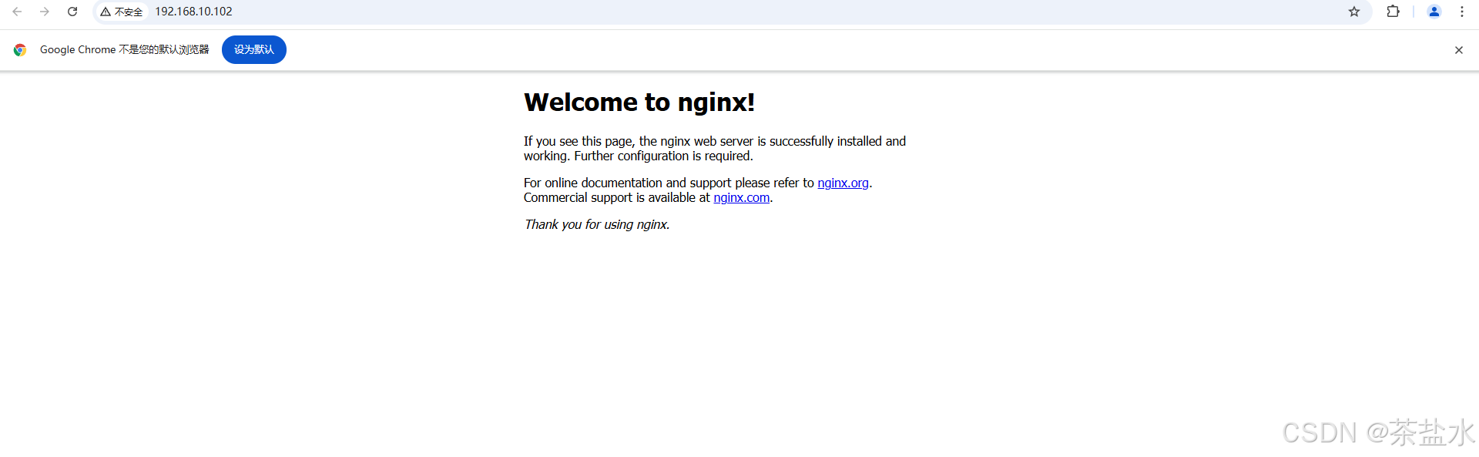Open the Chrome three-dot menu
This screenshot has width=1479, height=457.
point(1462,12)
